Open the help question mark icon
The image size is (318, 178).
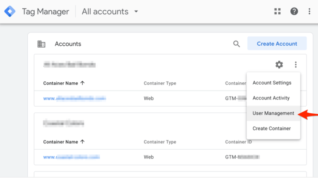[294, 12]
